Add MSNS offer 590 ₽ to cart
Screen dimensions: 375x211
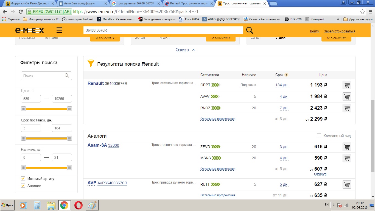click(347, 158)
